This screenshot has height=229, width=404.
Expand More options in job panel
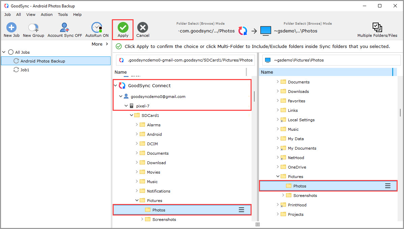pos(100,44)
